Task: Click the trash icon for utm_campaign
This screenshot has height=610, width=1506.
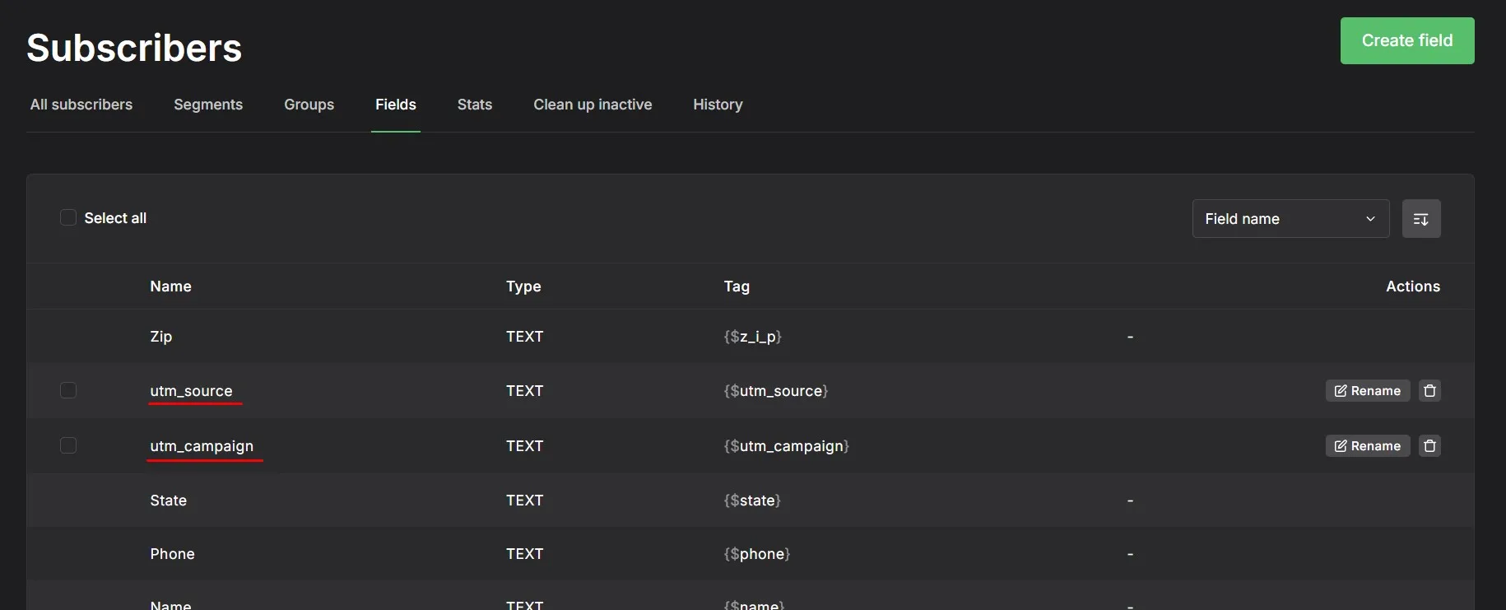Action: click(x=1429, y=446)
